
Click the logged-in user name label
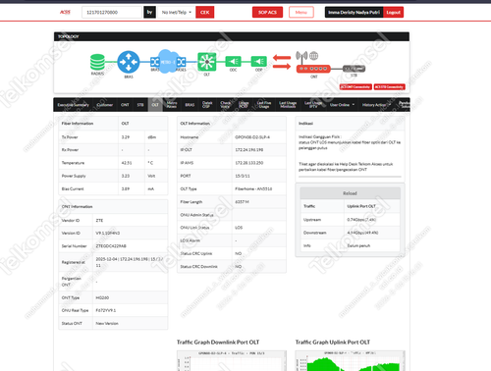pos(354,13)
